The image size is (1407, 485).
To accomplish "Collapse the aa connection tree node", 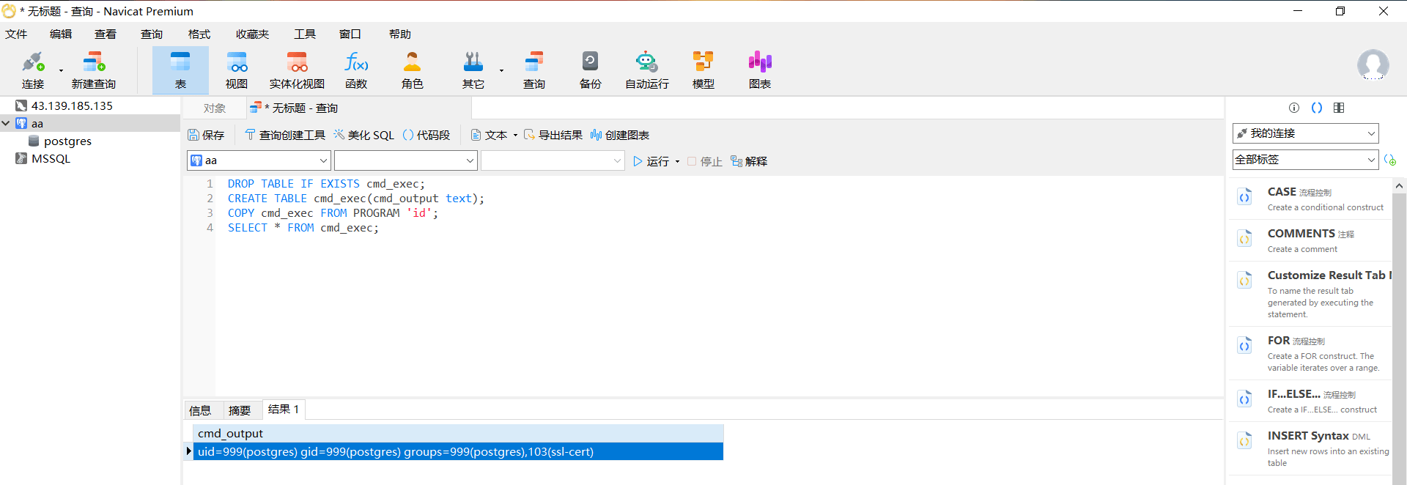I will tap(6, 123).
